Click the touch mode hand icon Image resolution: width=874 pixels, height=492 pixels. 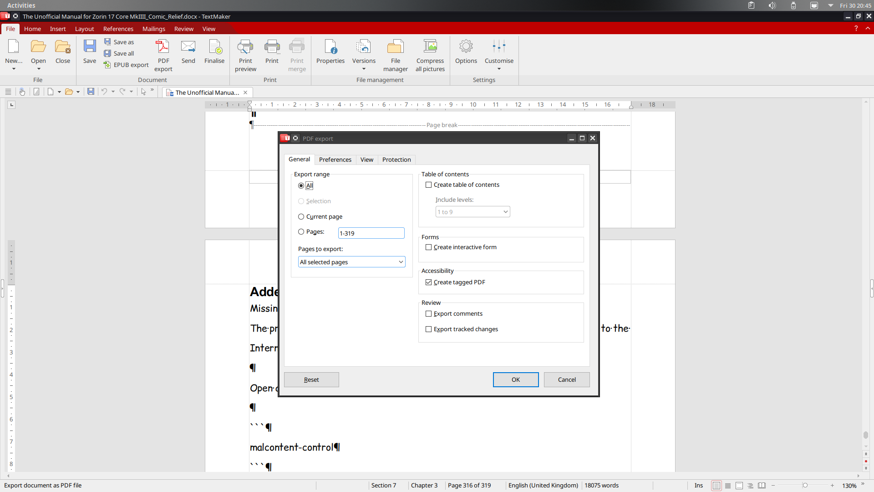click(x=22, y=92)
